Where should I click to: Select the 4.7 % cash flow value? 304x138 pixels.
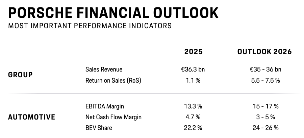(x=193, y=117)
